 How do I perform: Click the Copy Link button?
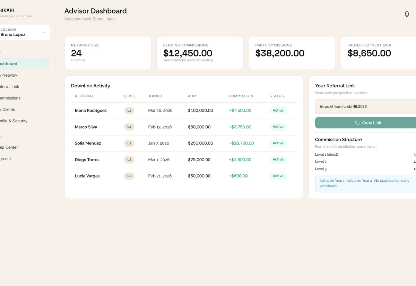(365, 123)
